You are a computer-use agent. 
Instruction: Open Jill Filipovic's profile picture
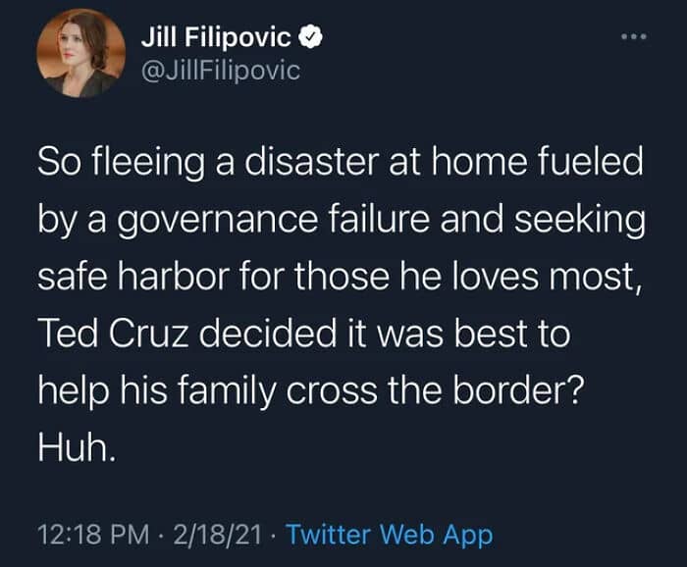coord(81,60)
